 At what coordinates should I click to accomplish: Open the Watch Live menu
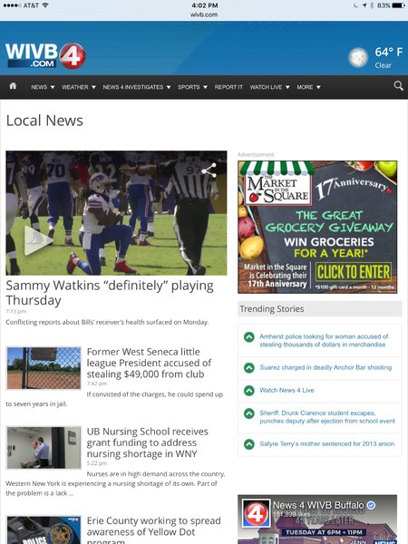pyautogui.click(x=269, y=87)
